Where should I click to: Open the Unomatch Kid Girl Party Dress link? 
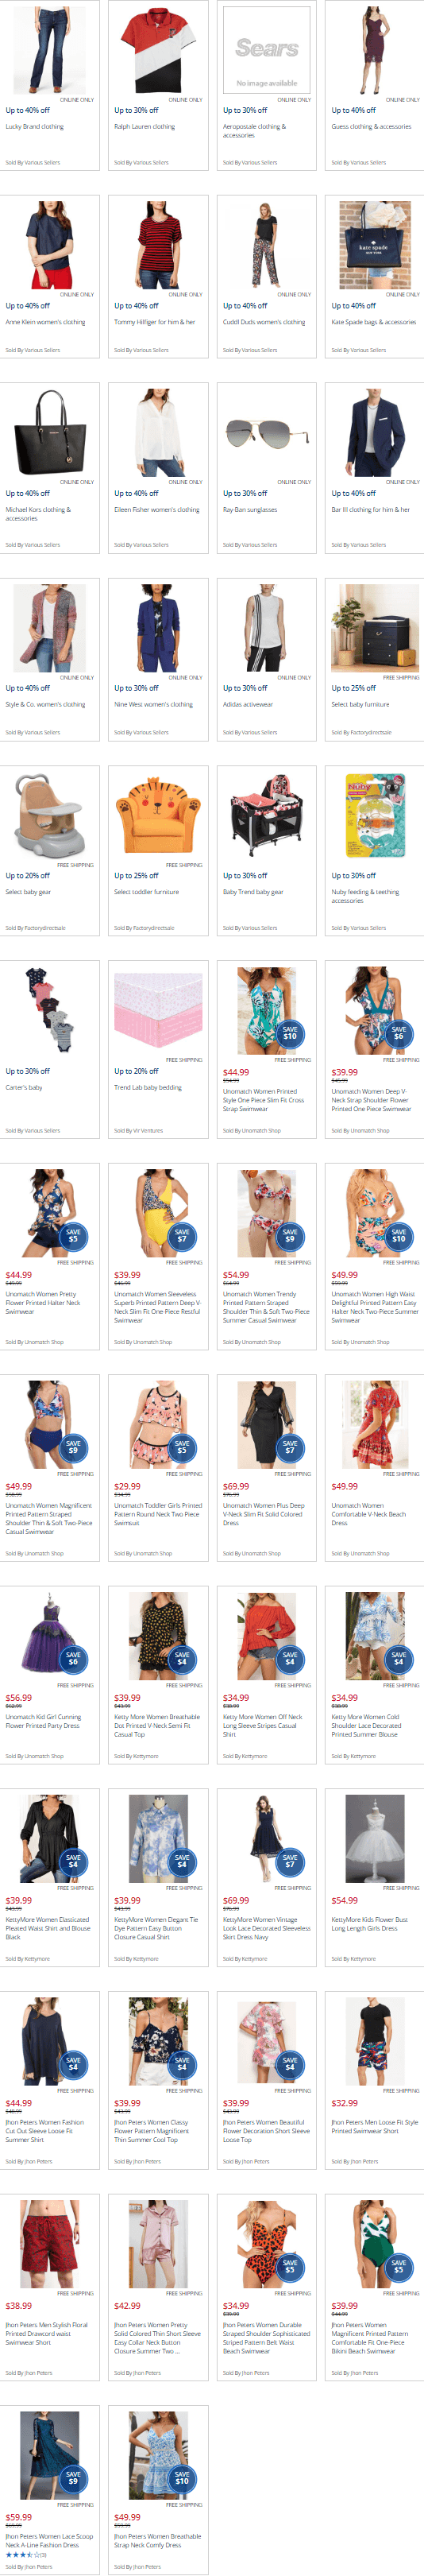[43, 1721]
